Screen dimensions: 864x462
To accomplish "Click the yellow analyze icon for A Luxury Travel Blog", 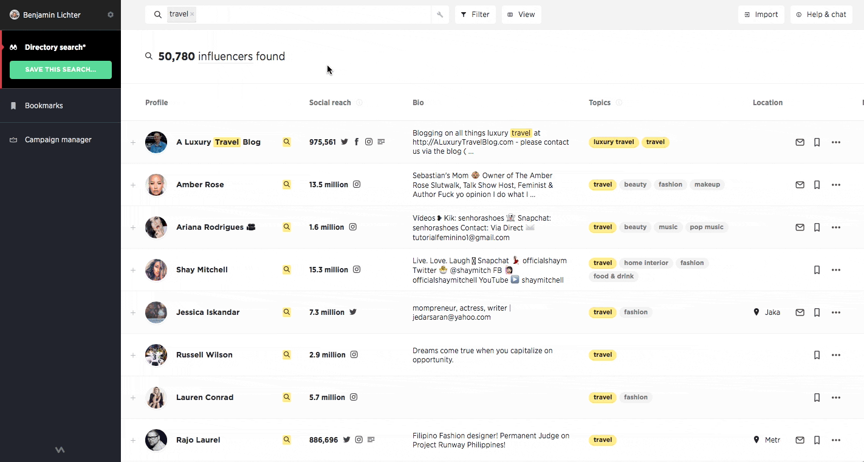I will pos(286,142).
